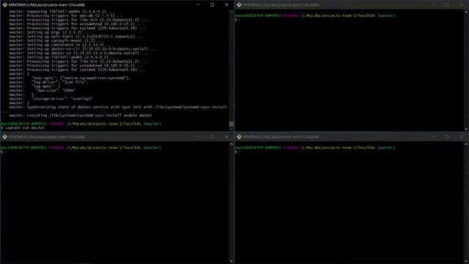This screenshot has width=469, height=264.
Task: Click the top-left window title bar text
Action: coord(47,5)
